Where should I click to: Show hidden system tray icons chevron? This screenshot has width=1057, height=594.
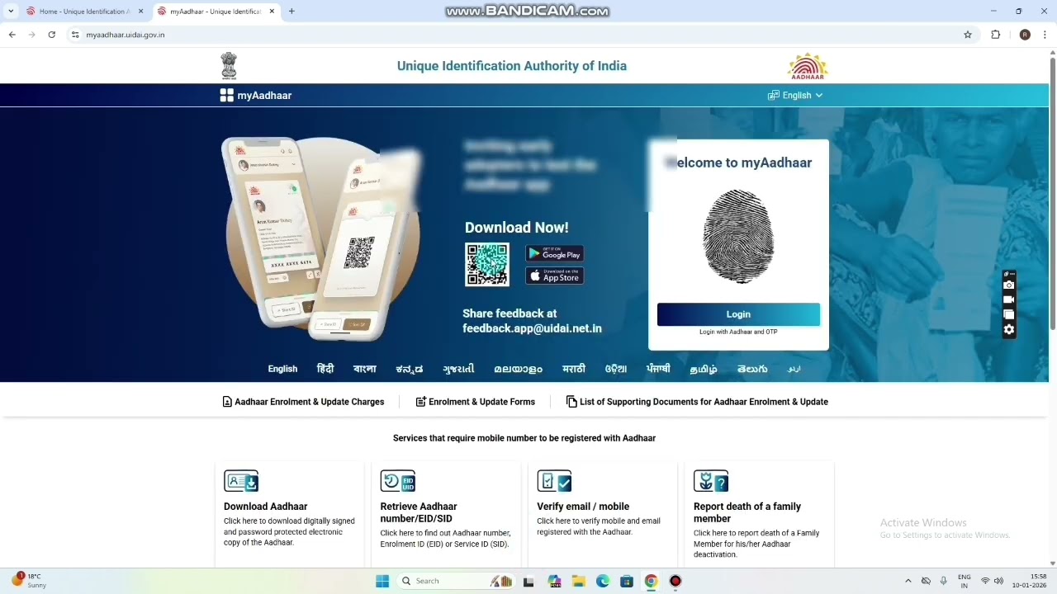908,581
